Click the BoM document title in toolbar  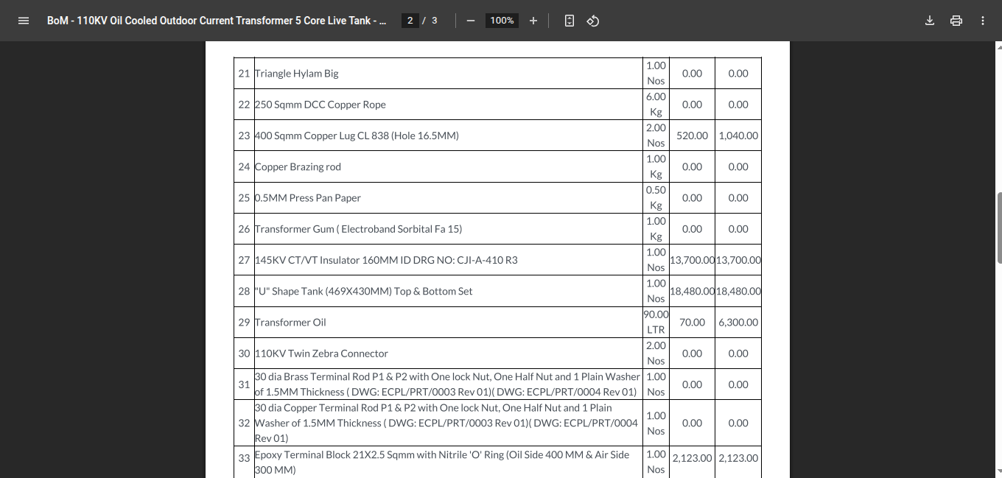coord(216,21)
